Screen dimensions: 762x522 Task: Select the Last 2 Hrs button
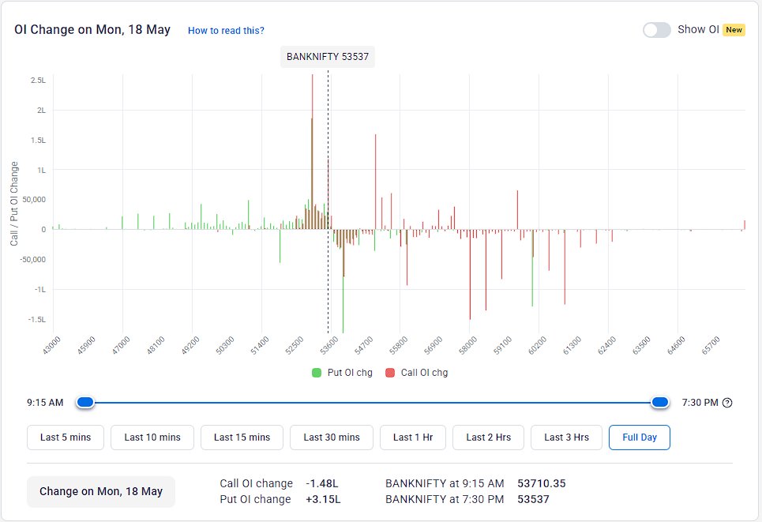click(x=489, y=438)
